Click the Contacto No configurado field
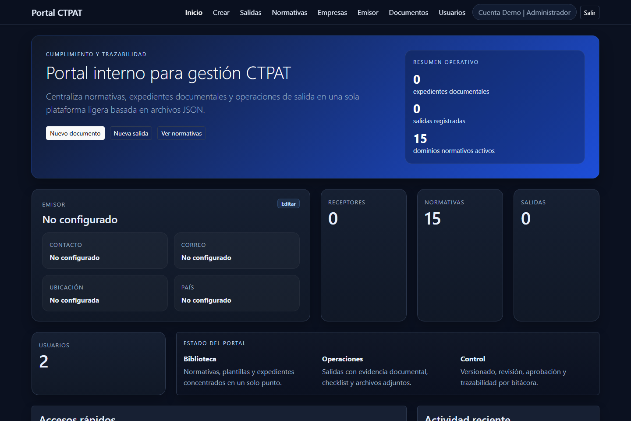The height and width of the screenshot is (421, 631). [x=105, y=251]
